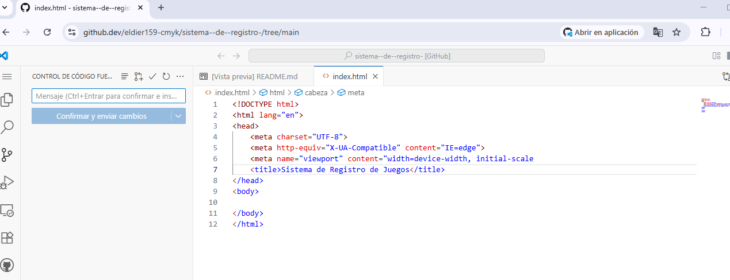Screen dimensions: 730x280
Task: Click line number 10 in the gutter
Action: [213, 203]
